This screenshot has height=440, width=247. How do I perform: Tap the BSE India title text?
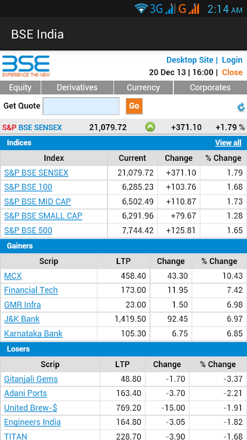37,35
